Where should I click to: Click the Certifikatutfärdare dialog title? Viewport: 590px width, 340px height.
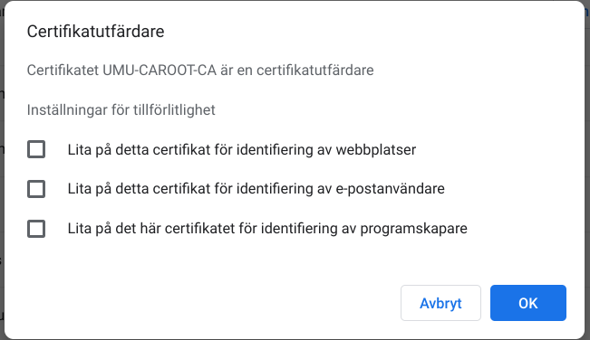[95, 32]
